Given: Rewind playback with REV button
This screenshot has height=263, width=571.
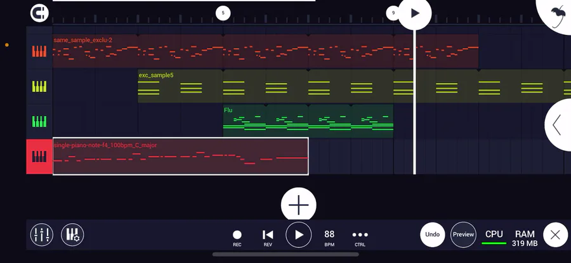Looking at the screenshot, I should 268,238.
